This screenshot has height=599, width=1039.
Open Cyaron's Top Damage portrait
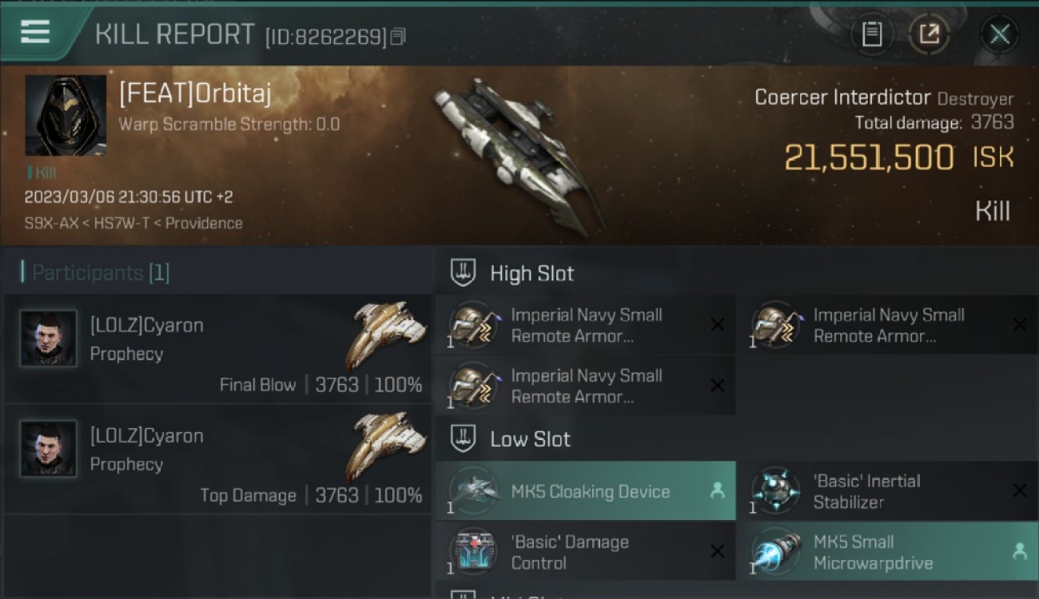[48, 449]
